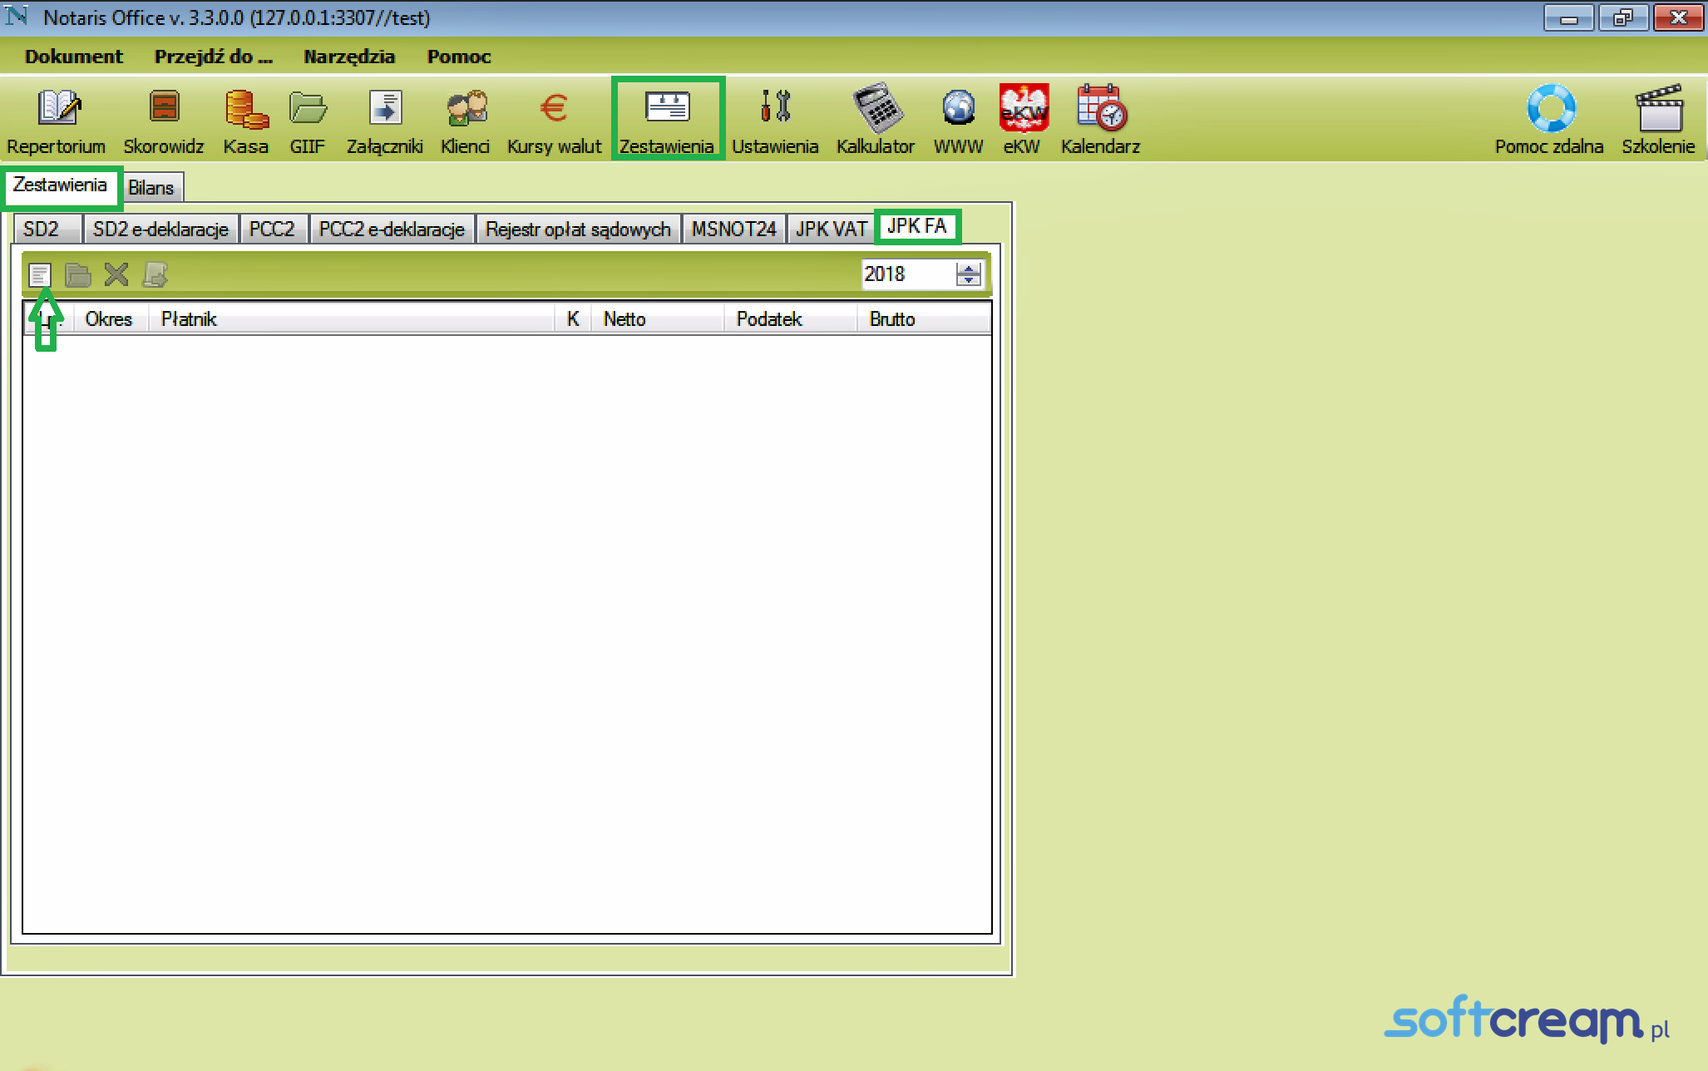The width and height of the screenshot is (1708, 1071).
Task: Open the Przejdź do ... menu
Action: pos(214,57)
